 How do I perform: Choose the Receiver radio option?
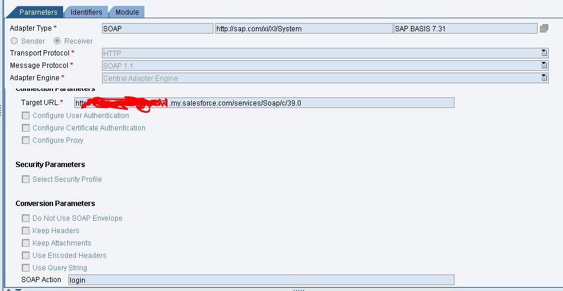coord(57,41)
